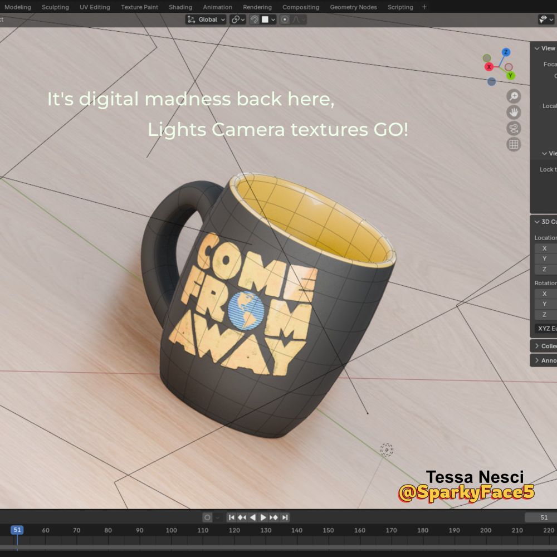Expand the Collections panel
Image resolution: width=557 pixels, height=557 pixels.
545,346
